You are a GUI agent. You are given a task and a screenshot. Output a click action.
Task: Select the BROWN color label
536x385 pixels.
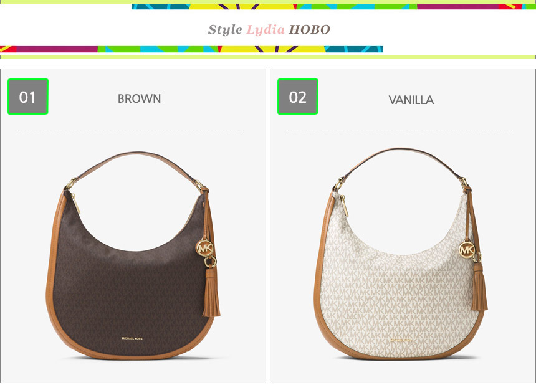139,98
